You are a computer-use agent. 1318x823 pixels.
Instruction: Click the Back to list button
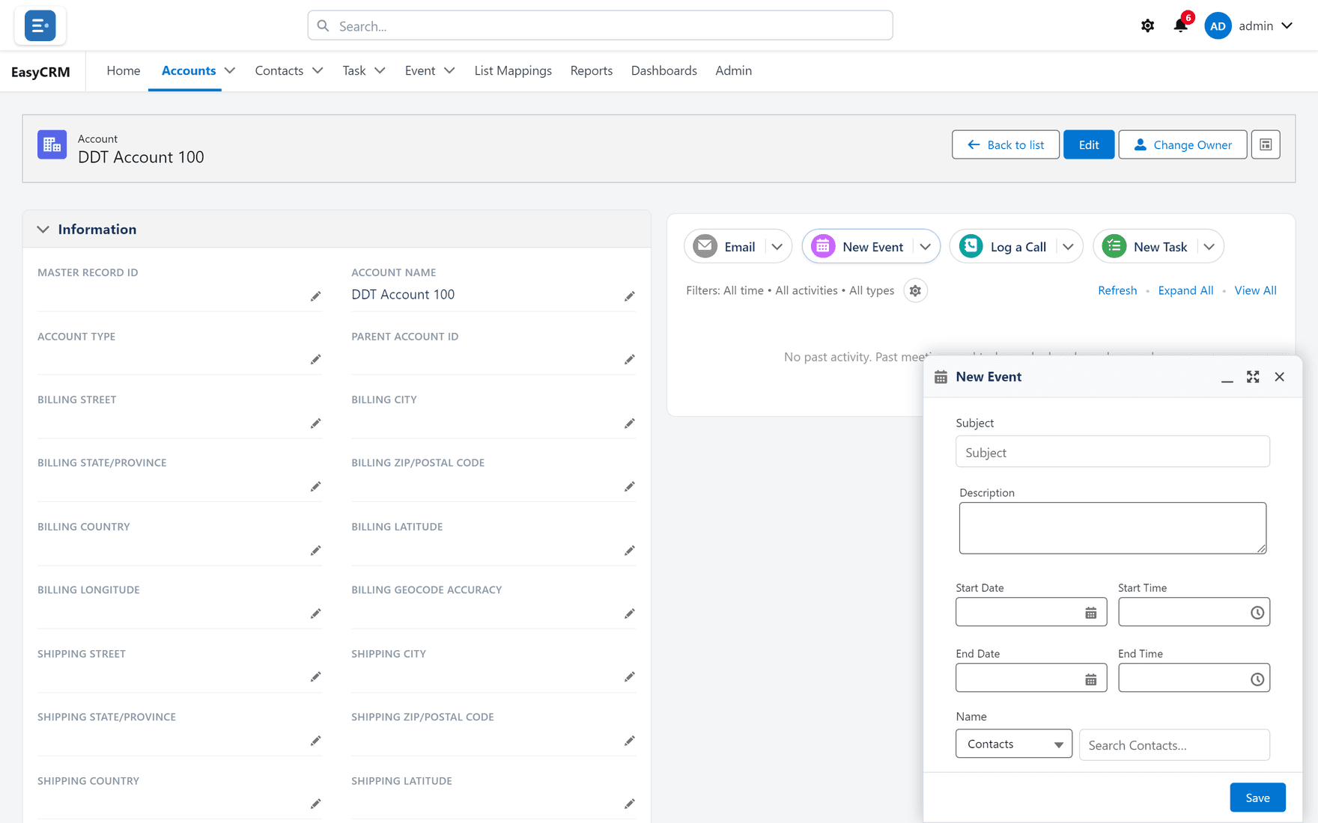pyautogui.click(x=1006, y=144)
